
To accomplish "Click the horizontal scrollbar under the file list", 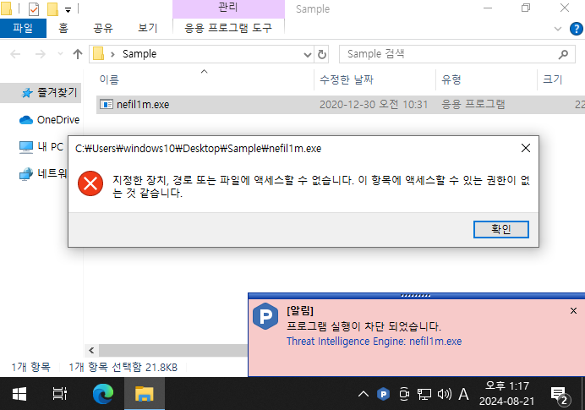I will click(x=169, y=348).
